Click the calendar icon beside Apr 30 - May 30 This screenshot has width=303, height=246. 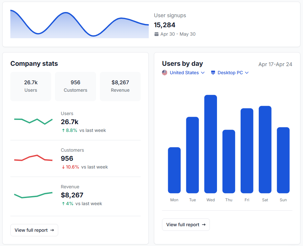157,34
